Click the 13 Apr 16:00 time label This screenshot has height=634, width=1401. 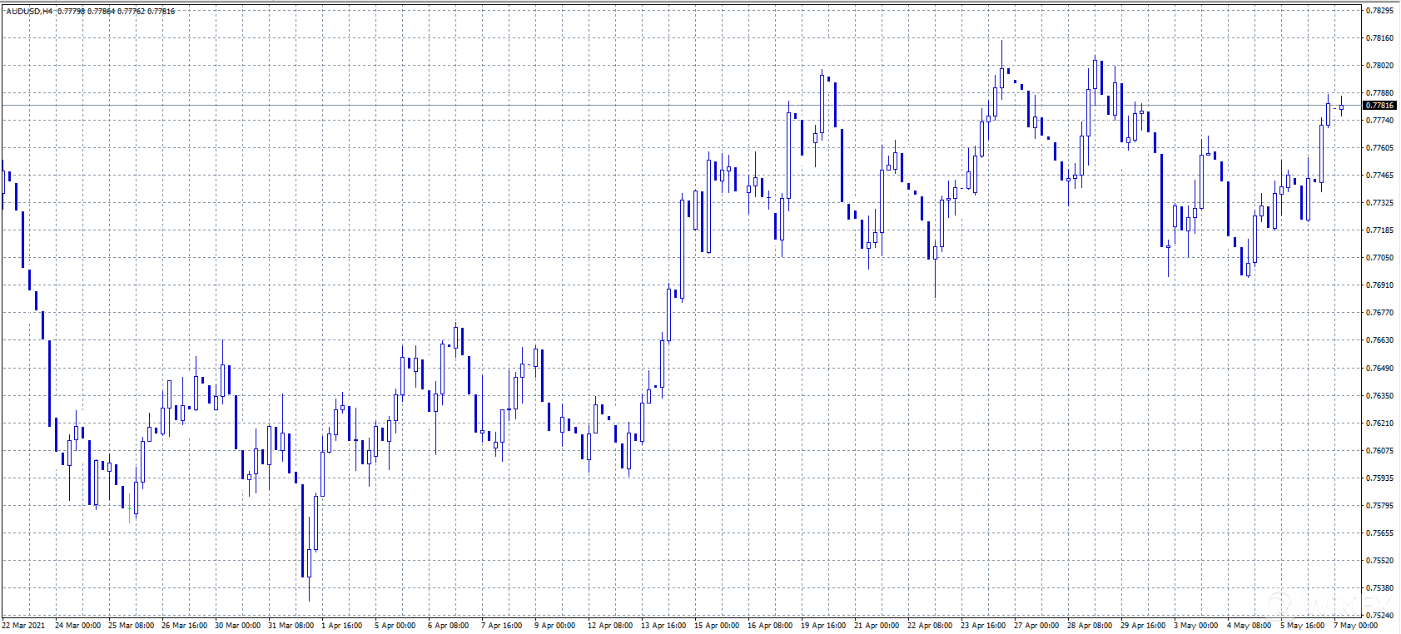(663, 626)
